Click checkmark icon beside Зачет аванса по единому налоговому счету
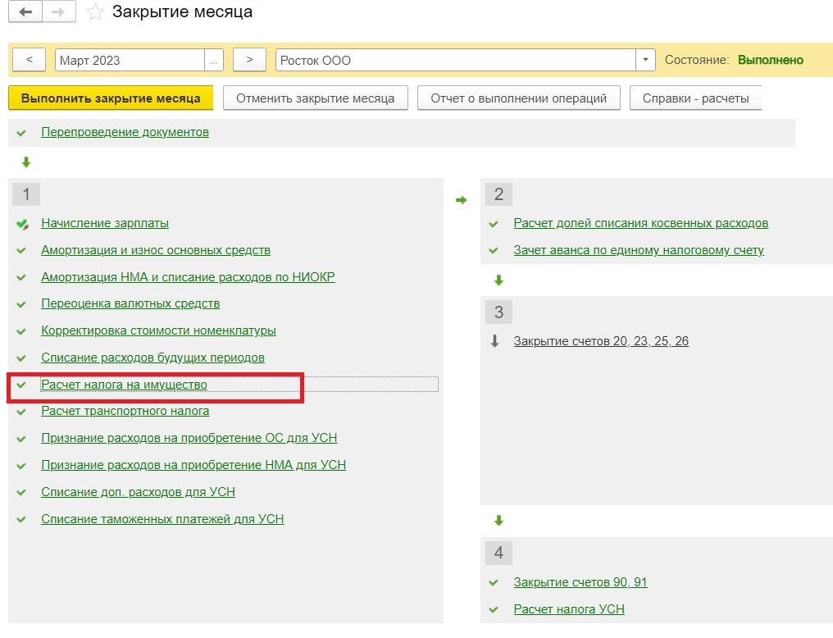The height and width of the screenshot is (638, 833). pos(494,251)
